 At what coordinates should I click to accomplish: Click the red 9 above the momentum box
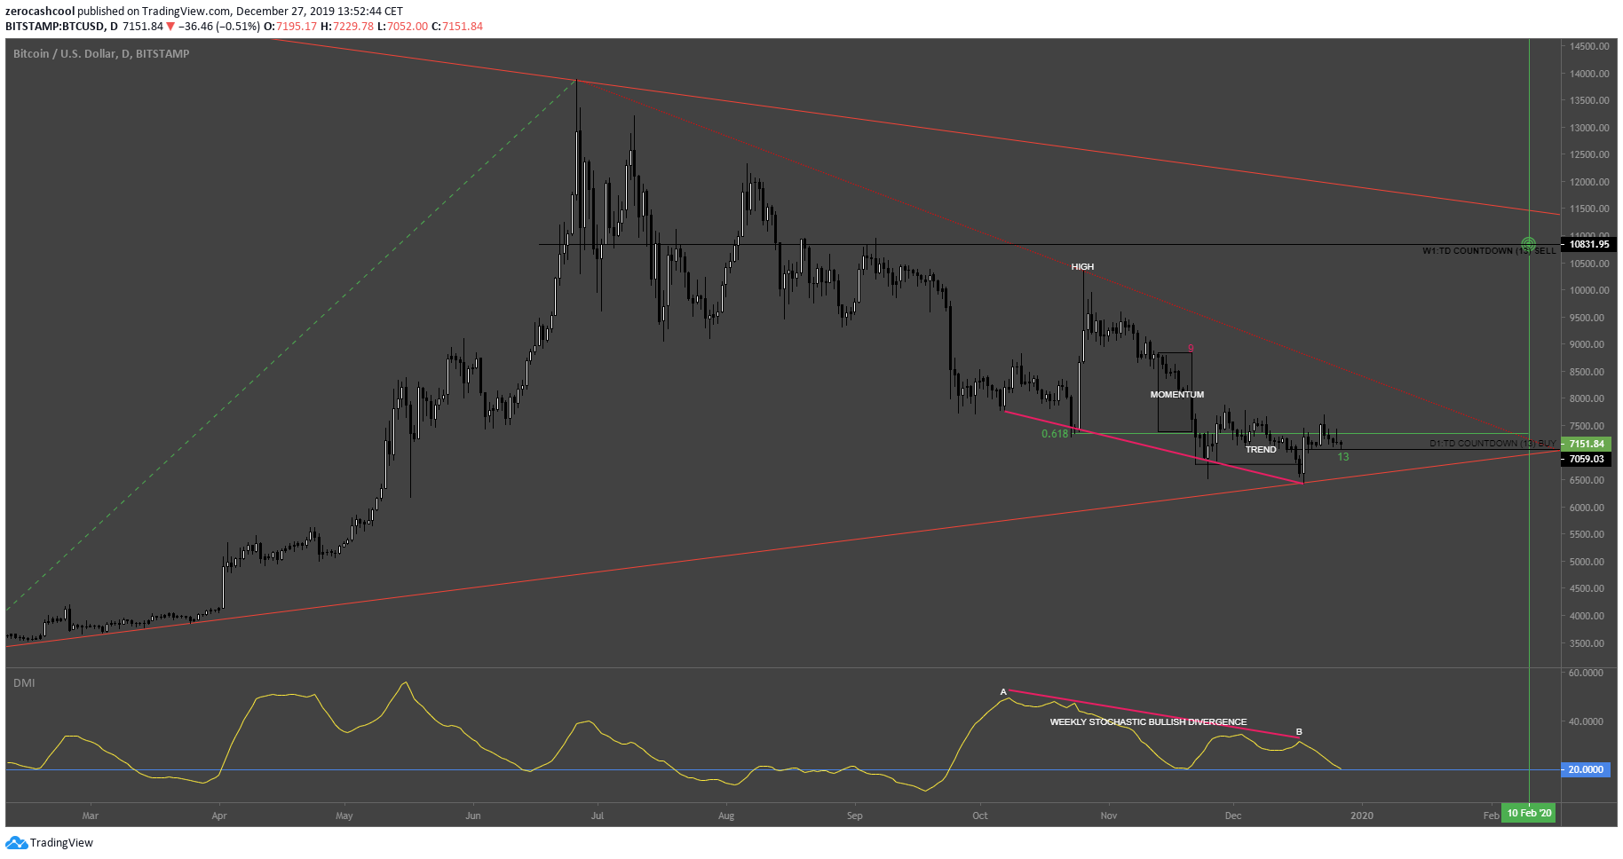pos(1191,349)
